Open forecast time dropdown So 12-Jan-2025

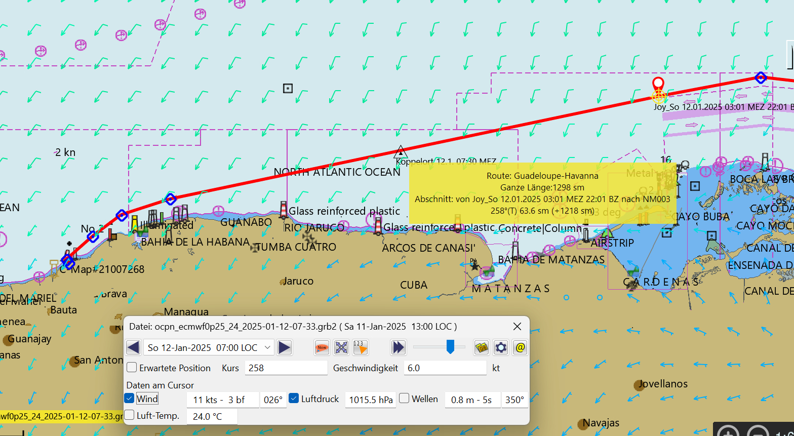coord(209,347)
